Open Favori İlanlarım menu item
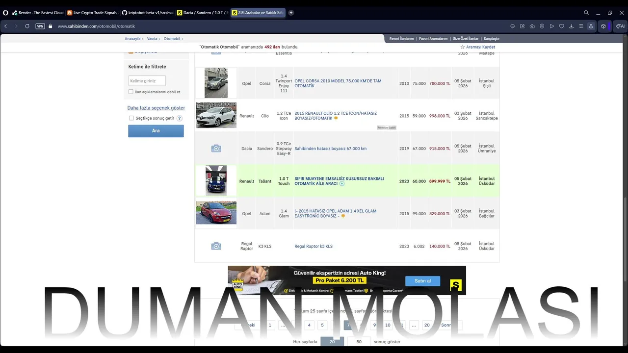The width and height of the screenshot is (628, 353). (x=401, y=39)
